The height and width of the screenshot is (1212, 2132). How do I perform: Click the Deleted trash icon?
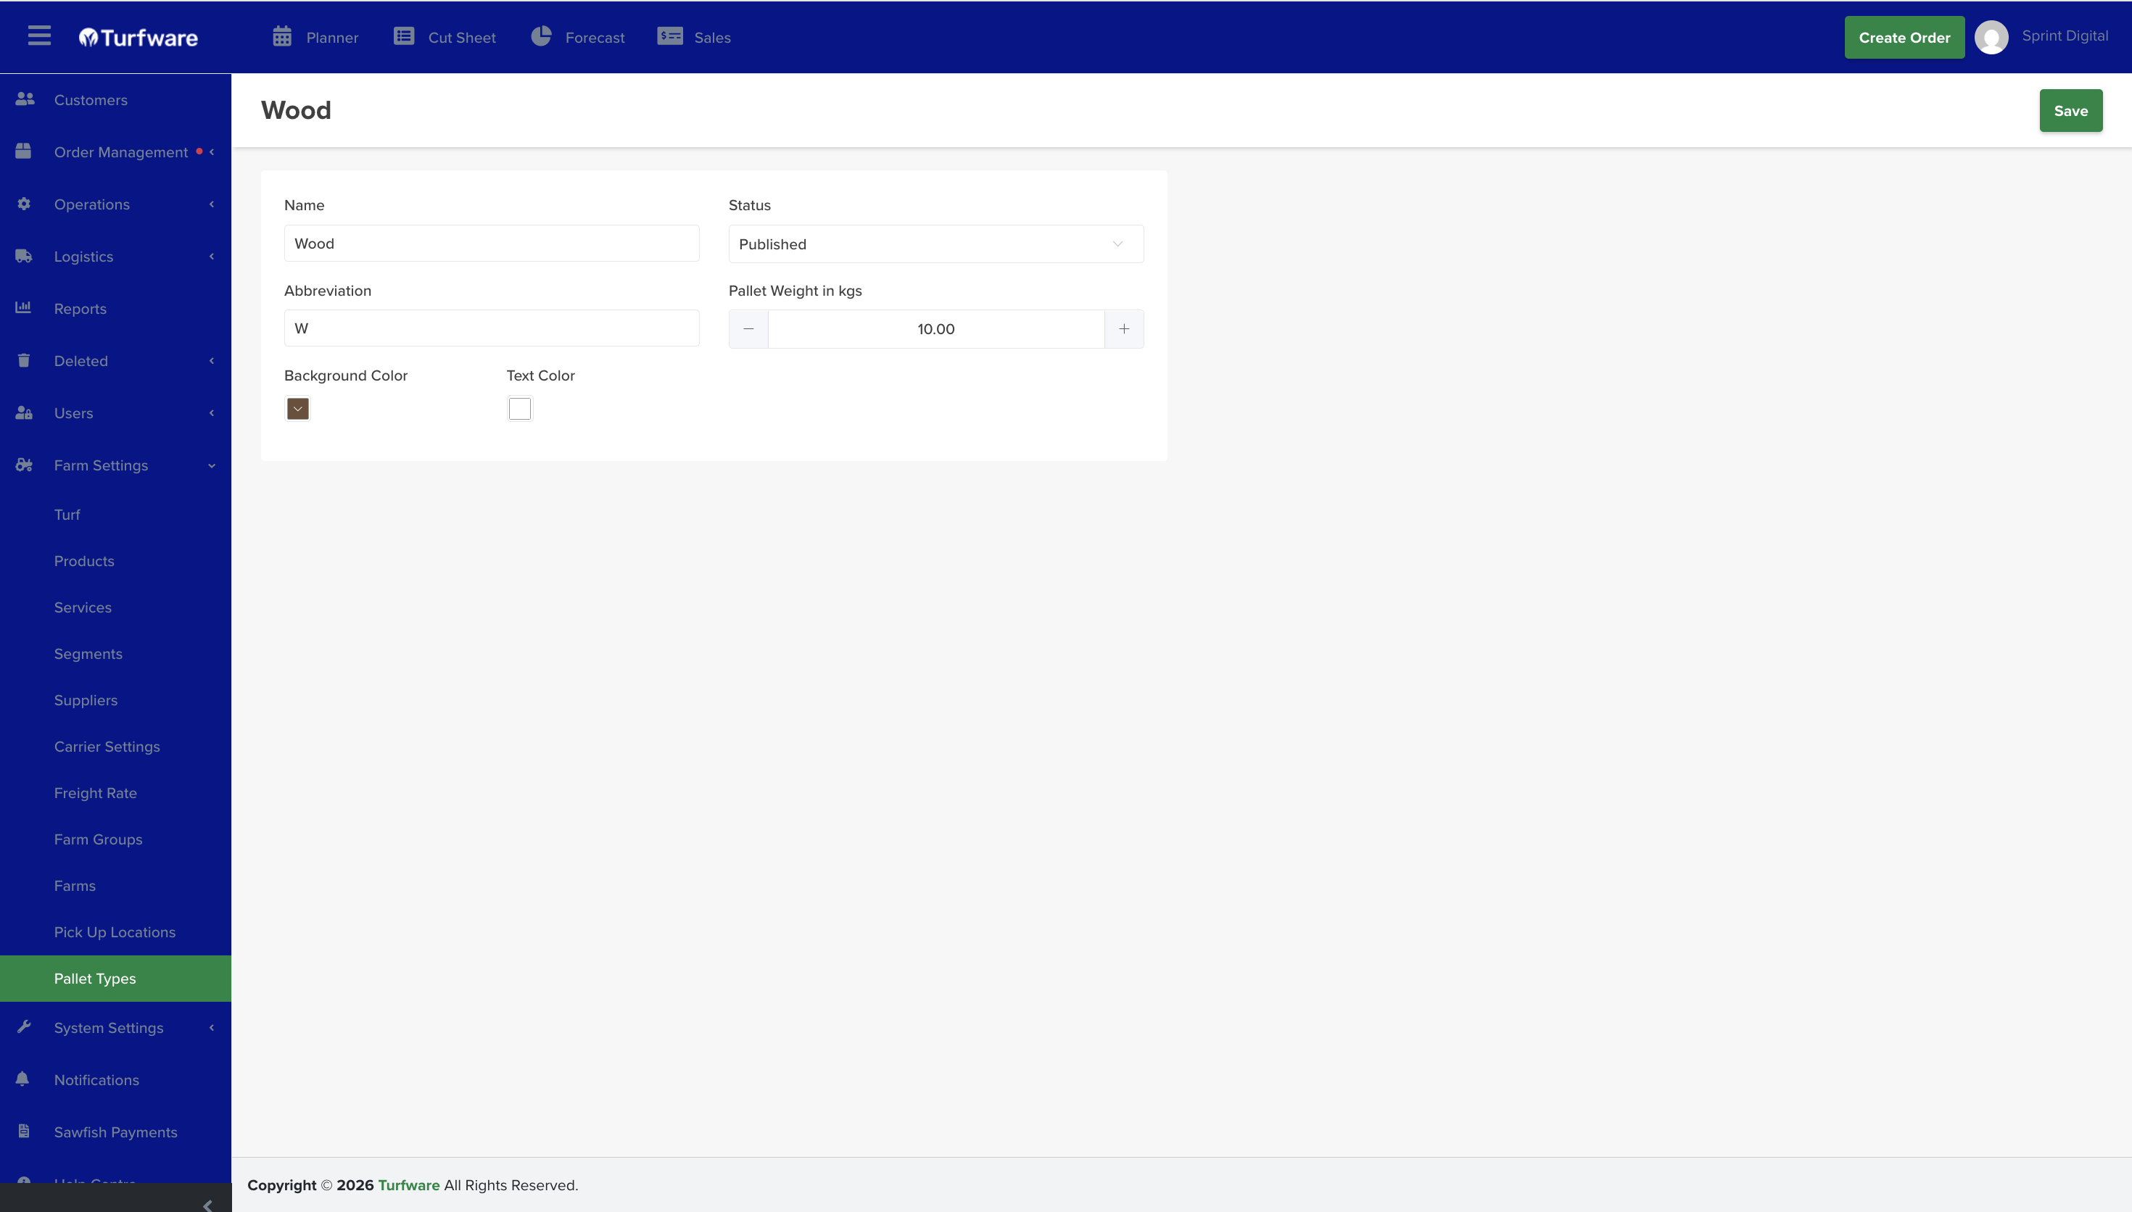click(x=23, y=360)
